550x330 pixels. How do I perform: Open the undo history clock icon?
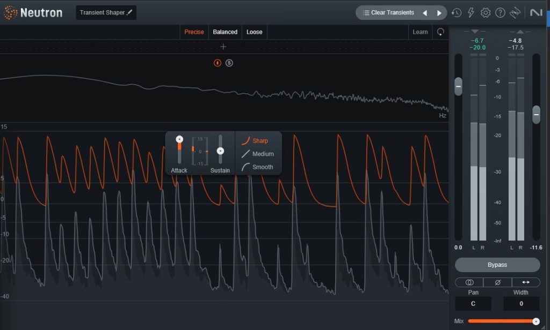pyautogui.click(x=456, y=13)
